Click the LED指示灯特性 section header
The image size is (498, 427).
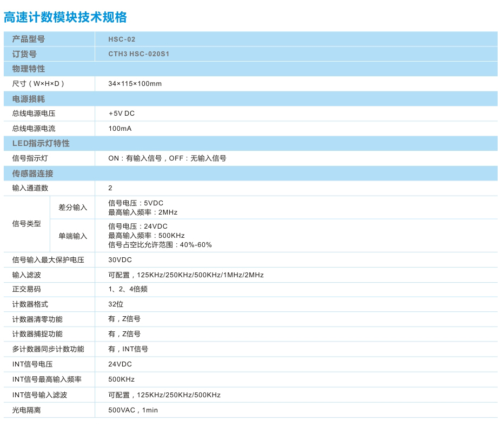[41, 143]
